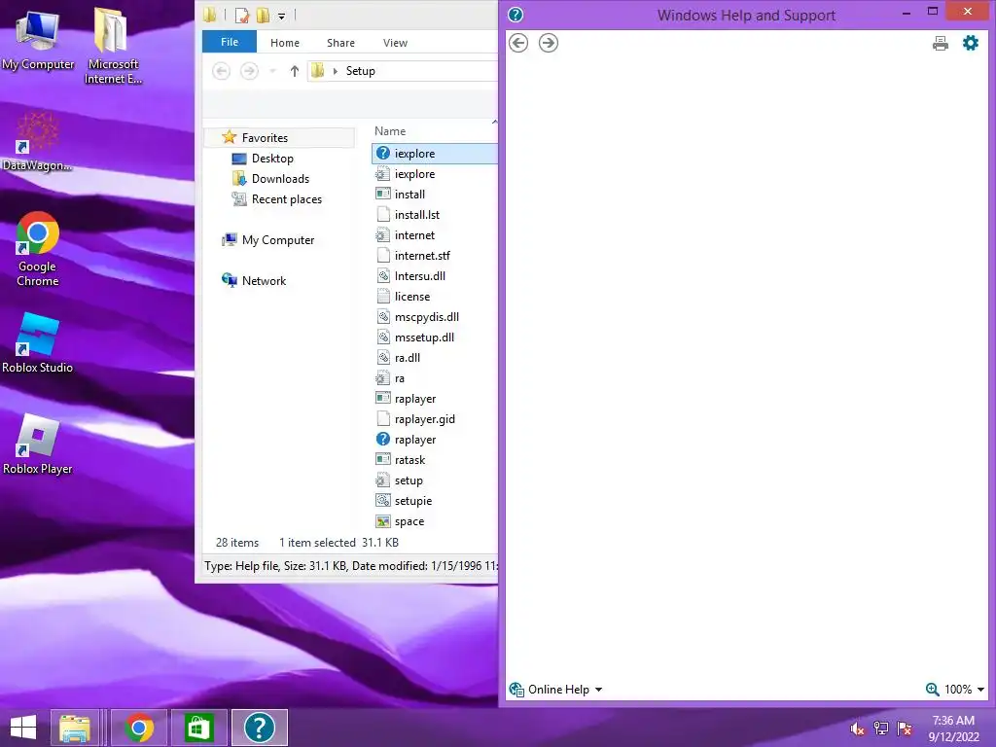The image size is (996, 747).
Task: Select the internet file
Action: pos(414,234)
